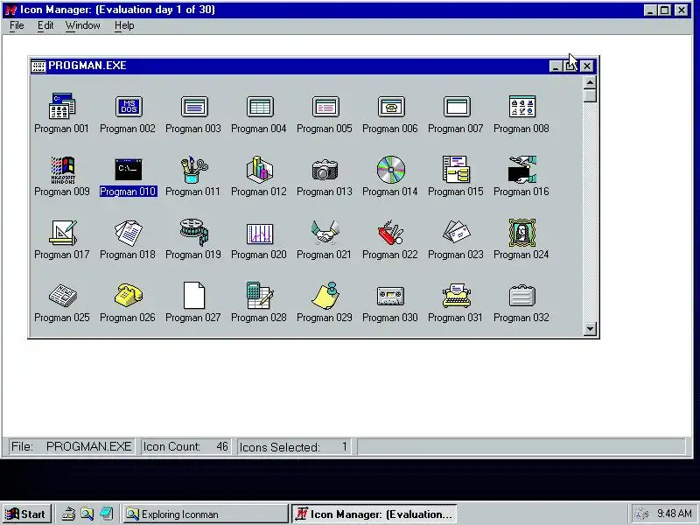Screen dimensions: 700x525
Task: Select the compact disc icon Progman 014
Action: [391, 170]
